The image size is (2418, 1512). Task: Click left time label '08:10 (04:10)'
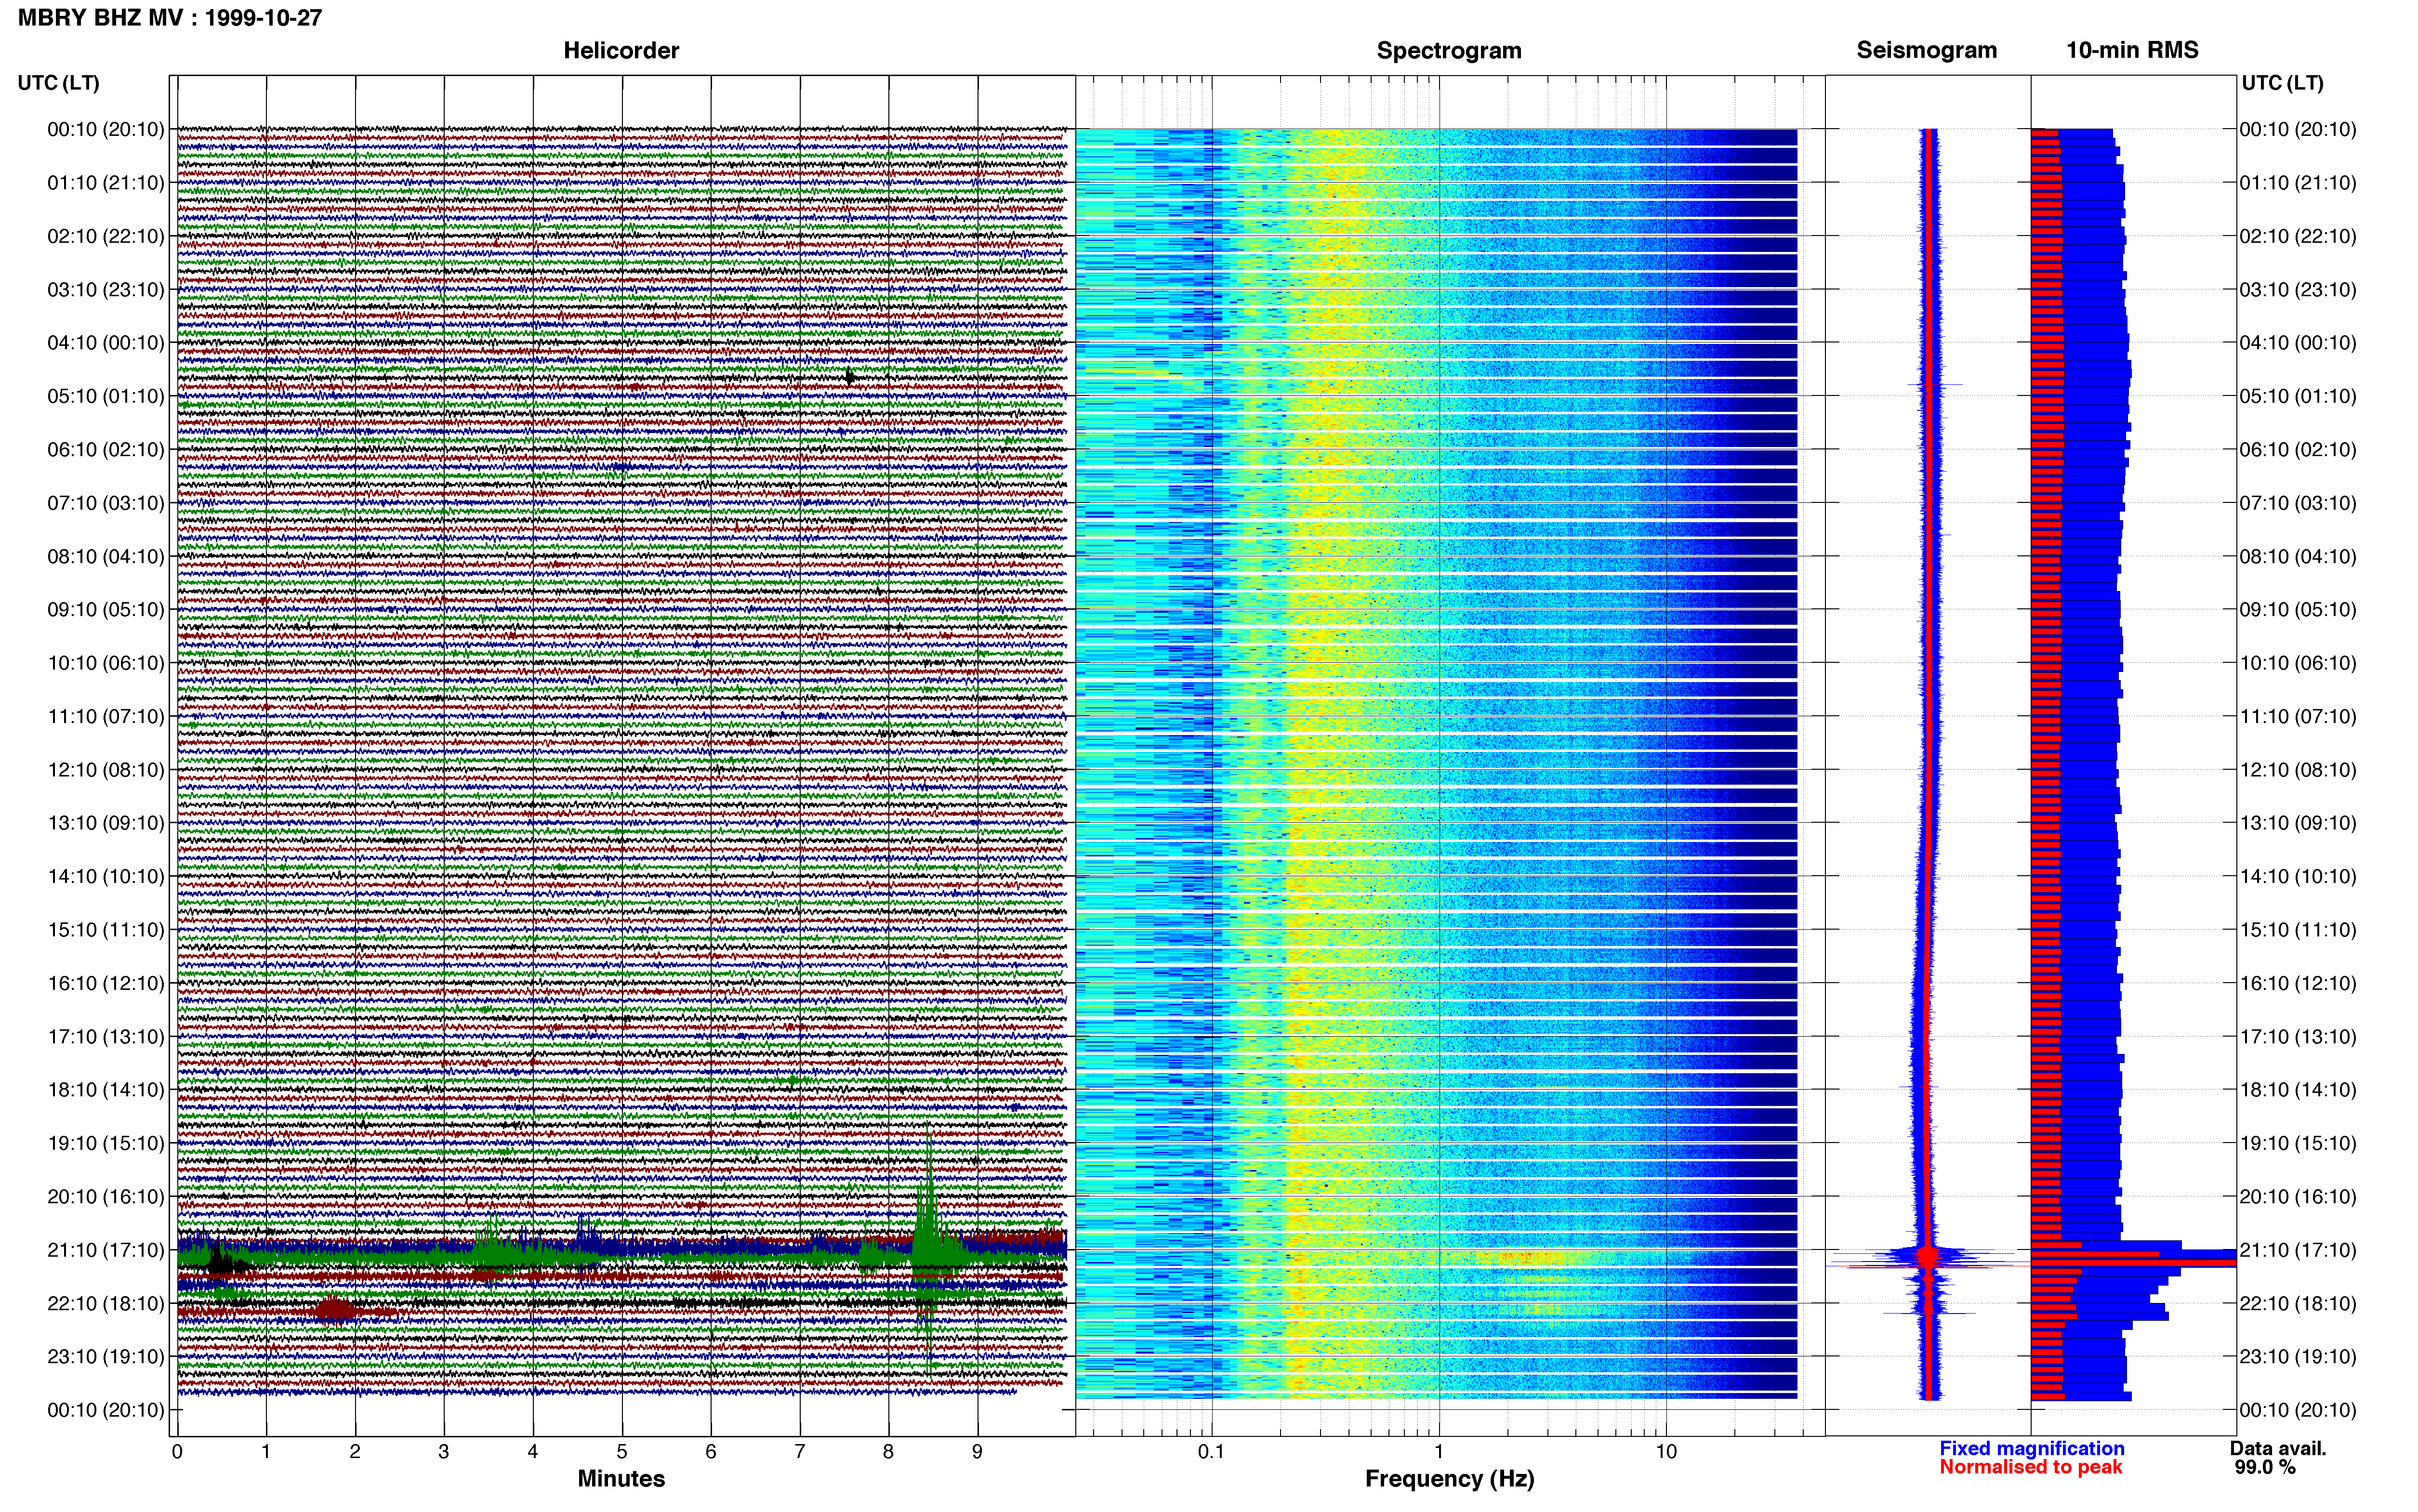[106, 556]
